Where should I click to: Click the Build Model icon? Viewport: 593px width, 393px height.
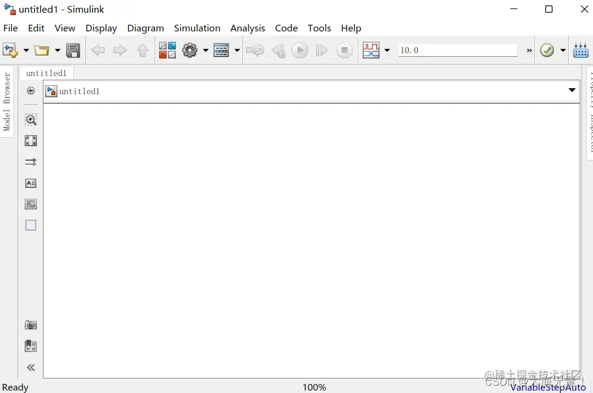tap(580, 50)
